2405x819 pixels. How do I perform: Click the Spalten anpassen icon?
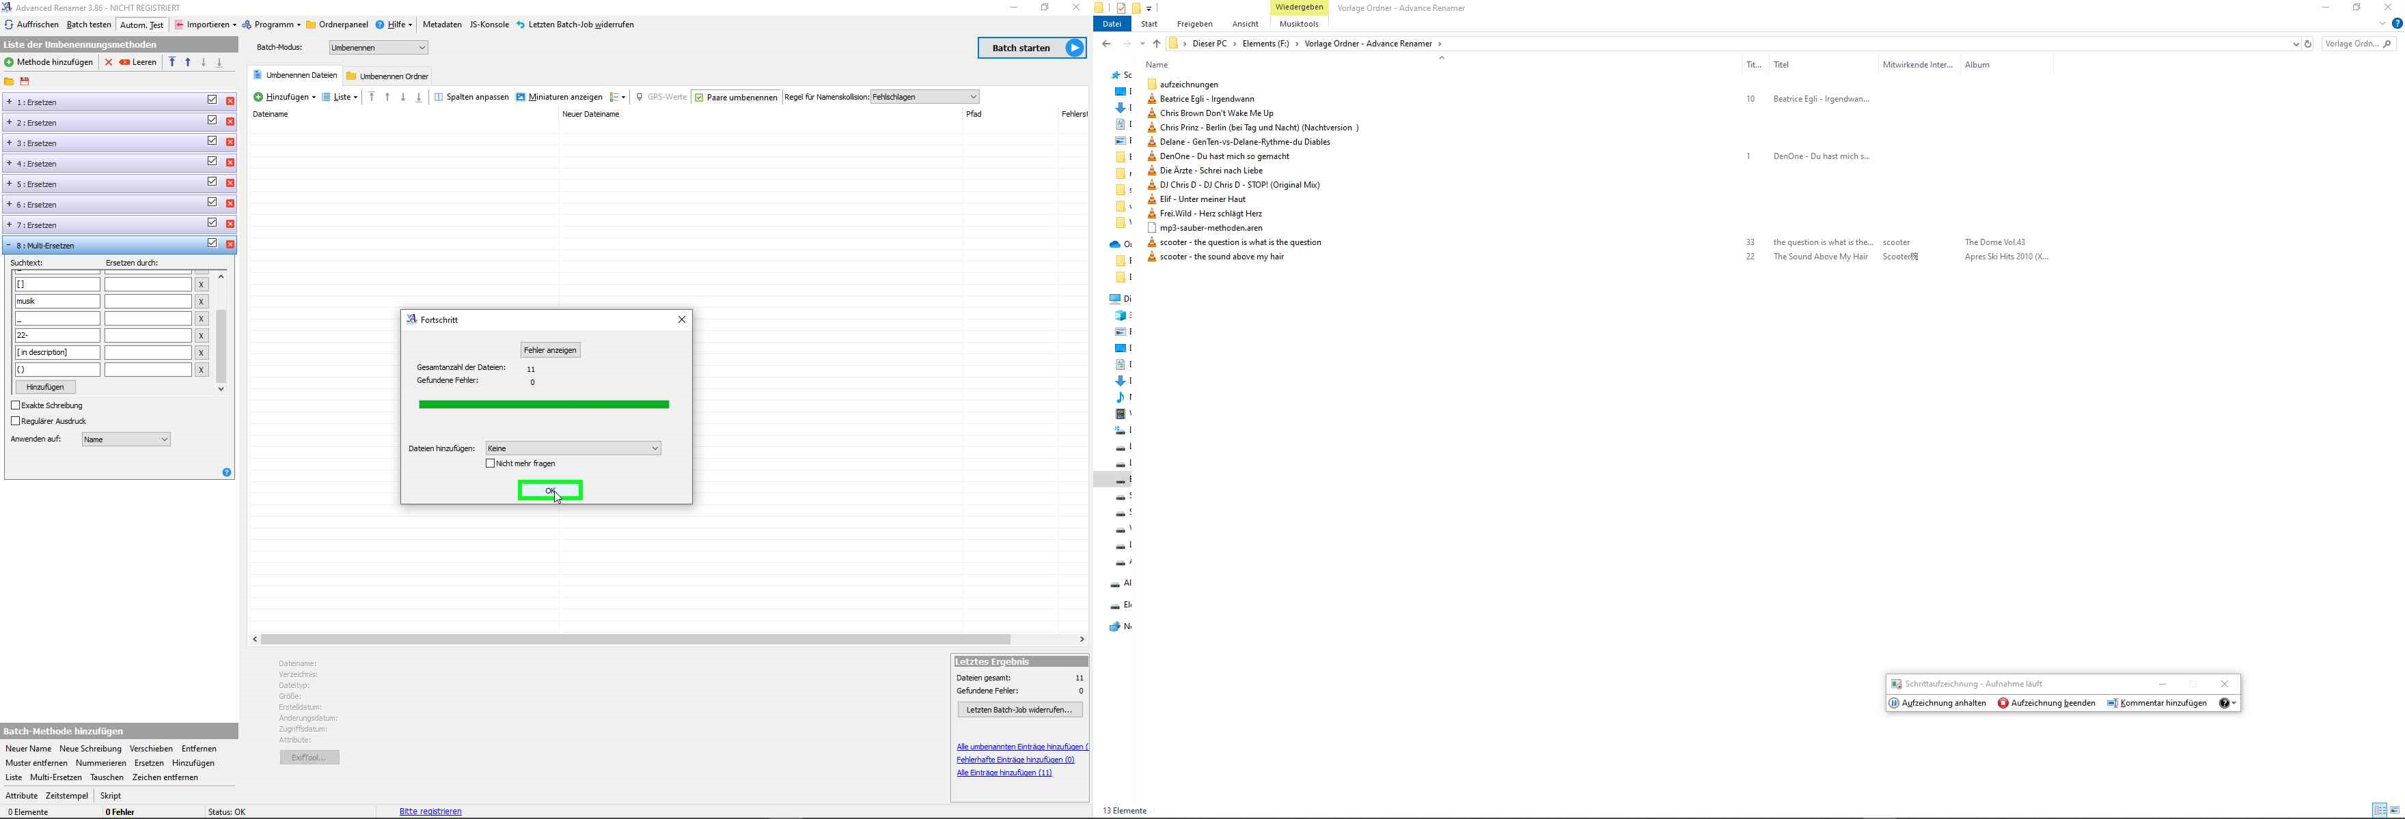(x=439, y=97)
